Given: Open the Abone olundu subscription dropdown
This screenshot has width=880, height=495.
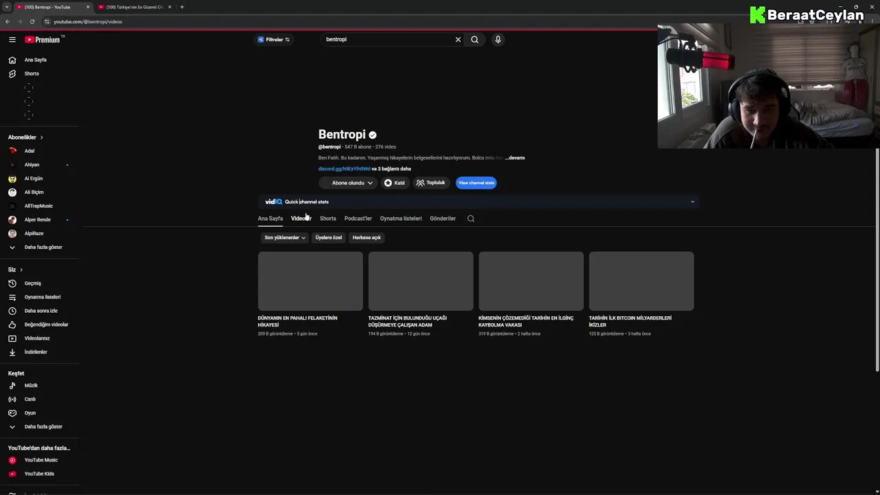Looking at the screenshot, I should 348,183.
